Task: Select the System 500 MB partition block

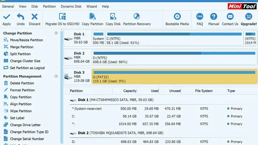Action: point(98,38)
